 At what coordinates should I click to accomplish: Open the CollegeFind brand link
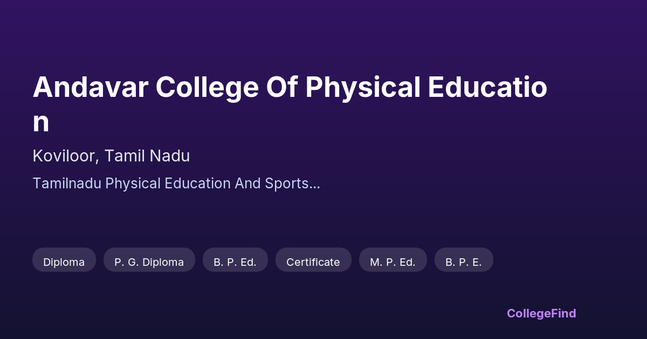pyautogui.click(x=541, y=313)
